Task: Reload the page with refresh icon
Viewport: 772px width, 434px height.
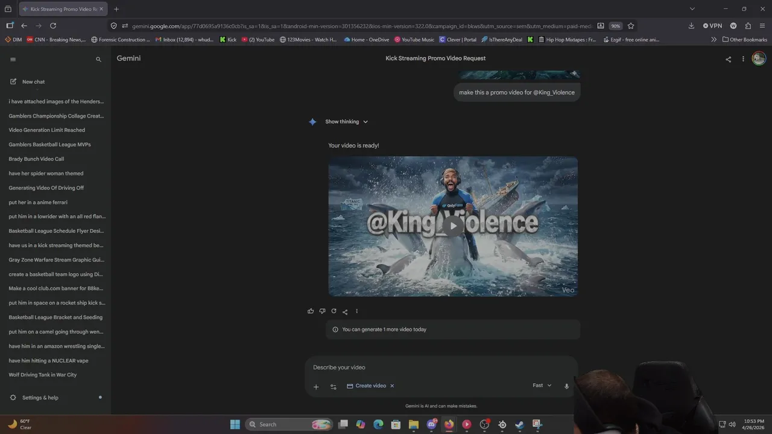Action: tap(53, 26)
